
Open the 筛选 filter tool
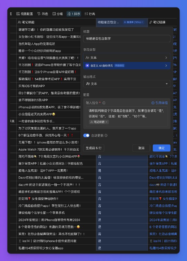click(43, 14)
